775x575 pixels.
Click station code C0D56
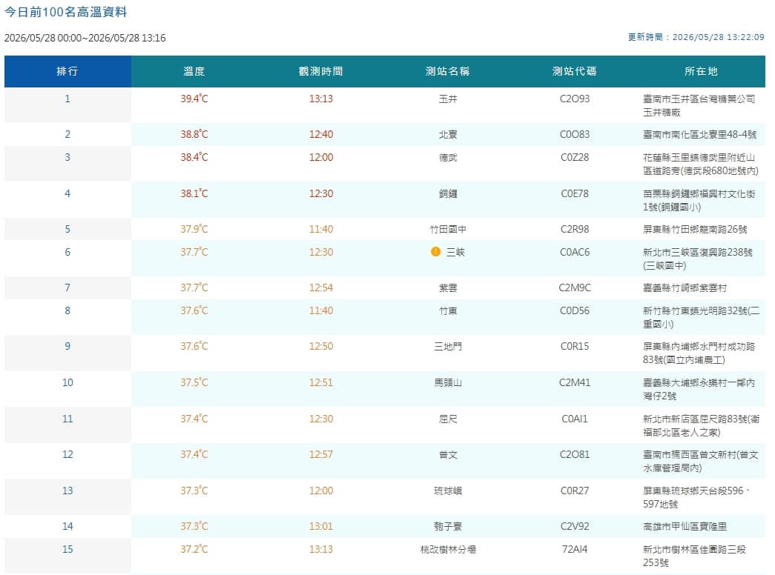pos(574,310)
